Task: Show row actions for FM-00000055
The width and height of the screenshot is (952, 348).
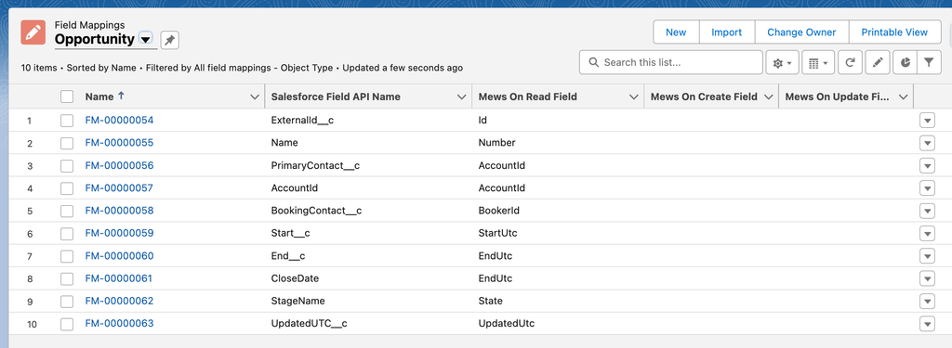Action: tap(927, 143)
